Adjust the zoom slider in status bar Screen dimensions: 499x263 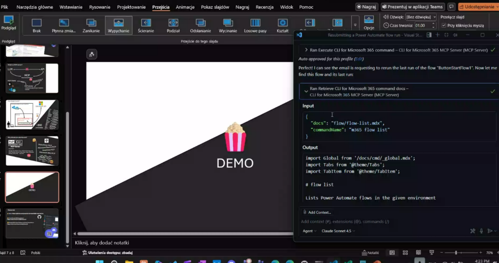(456, 253)
